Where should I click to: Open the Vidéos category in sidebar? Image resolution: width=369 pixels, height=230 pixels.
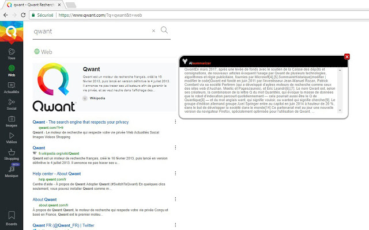pyautogui.click(x=12, y=138)
